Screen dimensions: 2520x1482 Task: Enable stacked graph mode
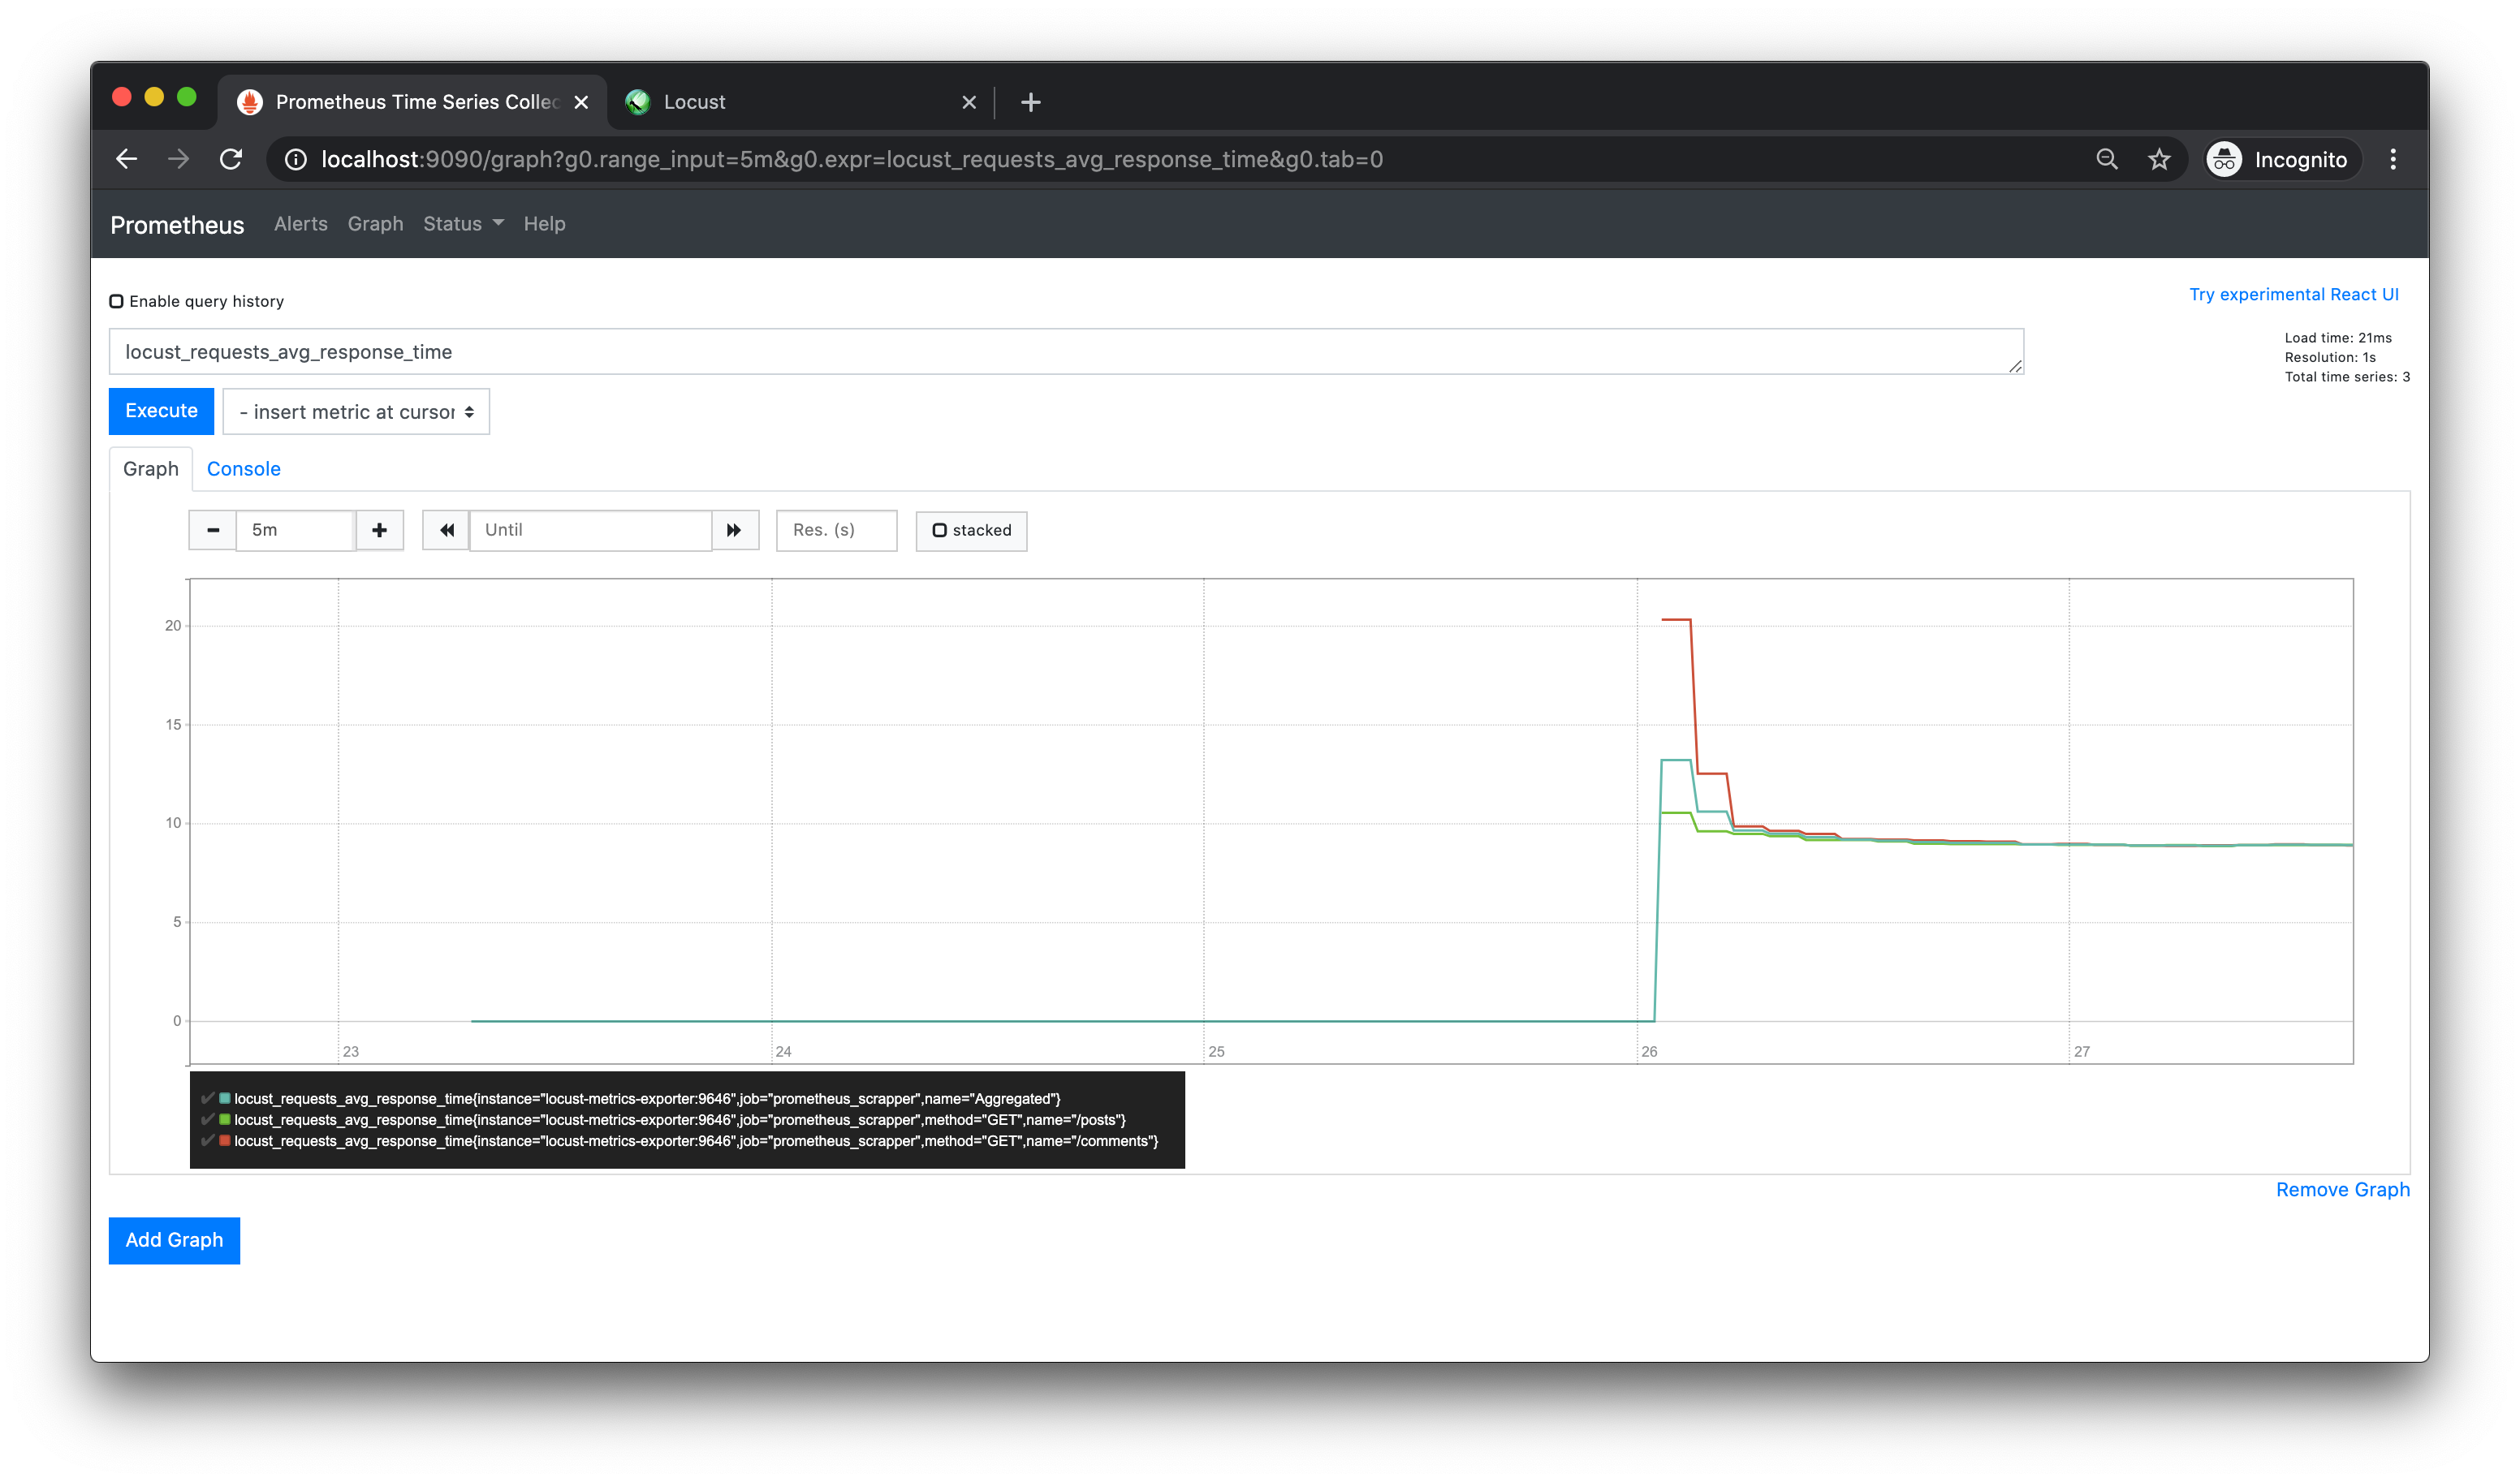tap(939, 530)
